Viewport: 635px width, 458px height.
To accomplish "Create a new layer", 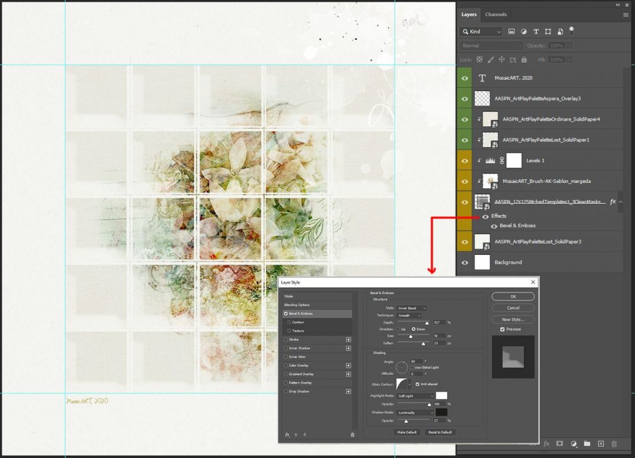I will coord(600,444).
